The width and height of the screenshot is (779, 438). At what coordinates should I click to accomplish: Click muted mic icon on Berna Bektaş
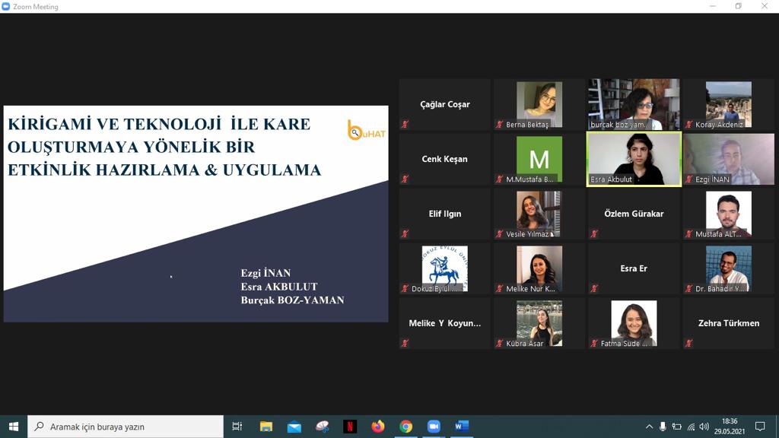500,124
